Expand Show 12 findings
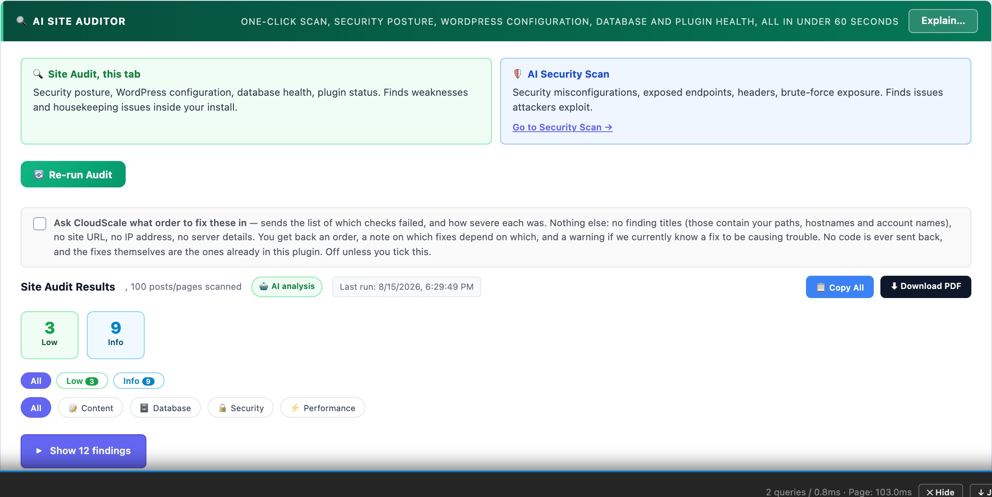This screenshot has width=992, height=497. point(83,451)
